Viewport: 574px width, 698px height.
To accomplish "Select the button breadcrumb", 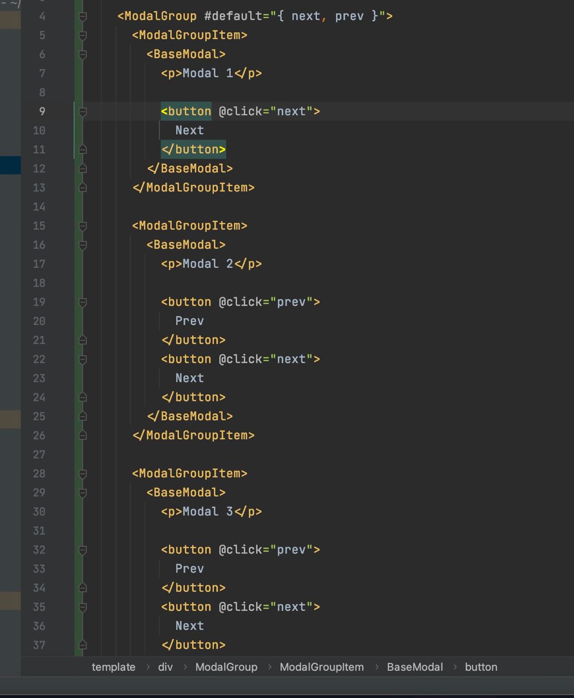I will [x=481, y=667].
